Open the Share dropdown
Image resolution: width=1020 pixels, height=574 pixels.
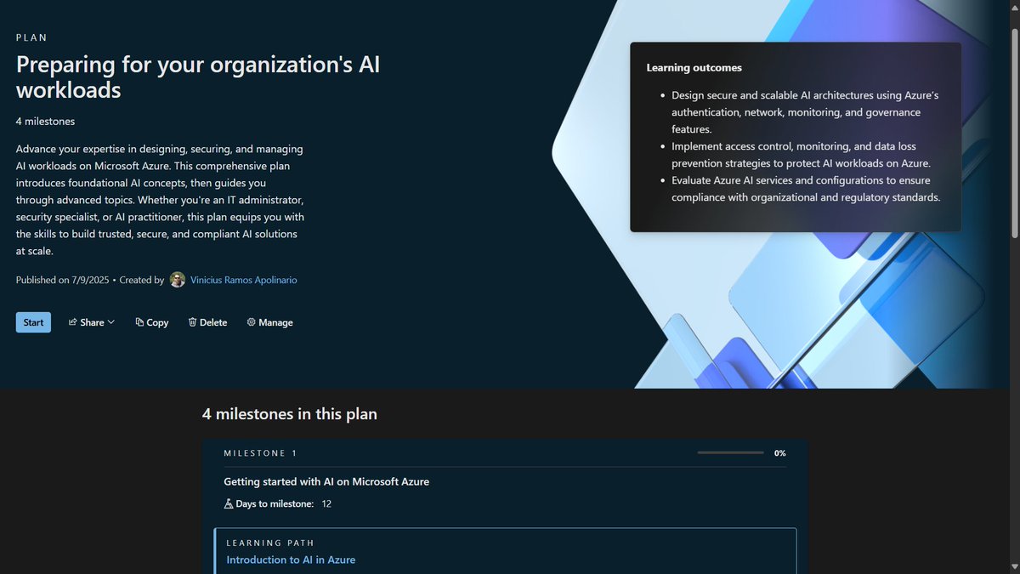pos(91,322)
